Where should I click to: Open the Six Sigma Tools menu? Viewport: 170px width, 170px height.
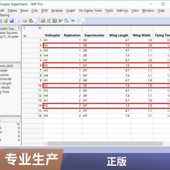click(90, 11)
